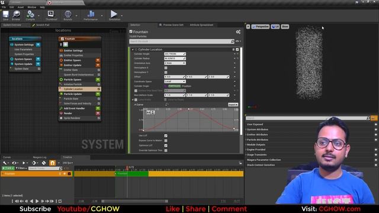Open Fountain stack view options gear icon

[238, 32]
